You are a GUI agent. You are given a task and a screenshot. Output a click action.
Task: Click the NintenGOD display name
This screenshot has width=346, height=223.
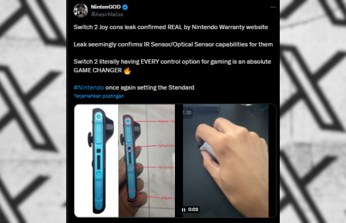[x=106, y=7]
